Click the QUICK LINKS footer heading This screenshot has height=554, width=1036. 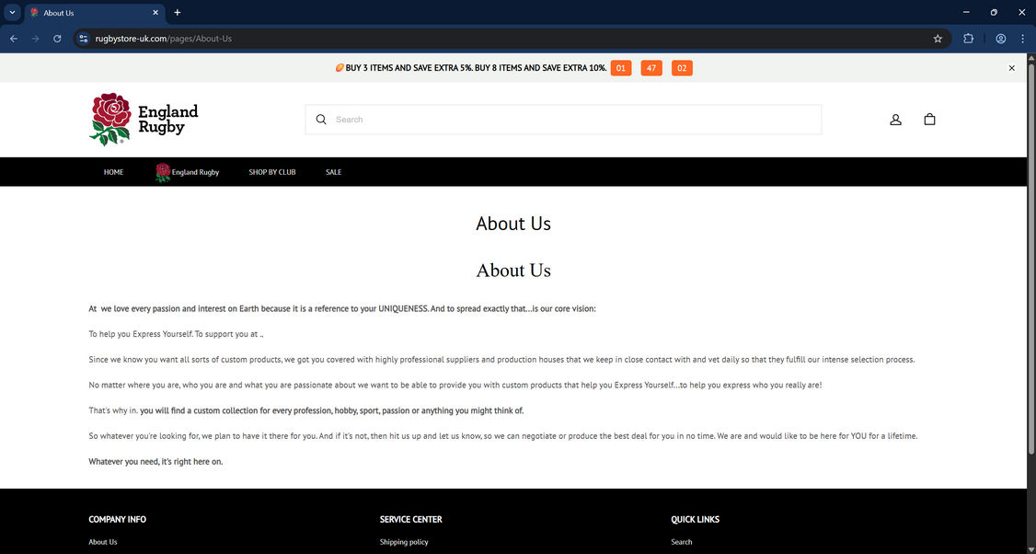(x=695, y=520)
